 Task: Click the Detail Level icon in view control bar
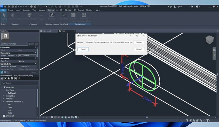pyautogui.click(x=52, y=117)
